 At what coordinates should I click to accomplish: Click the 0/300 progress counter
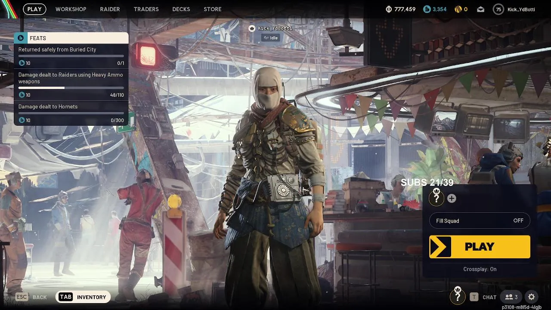tap(118, 121)
